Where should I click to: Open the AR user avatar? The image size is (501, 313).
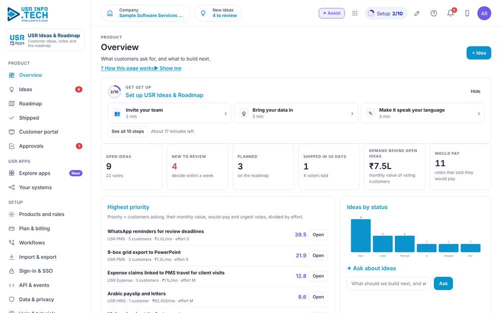tap(484, 13)
